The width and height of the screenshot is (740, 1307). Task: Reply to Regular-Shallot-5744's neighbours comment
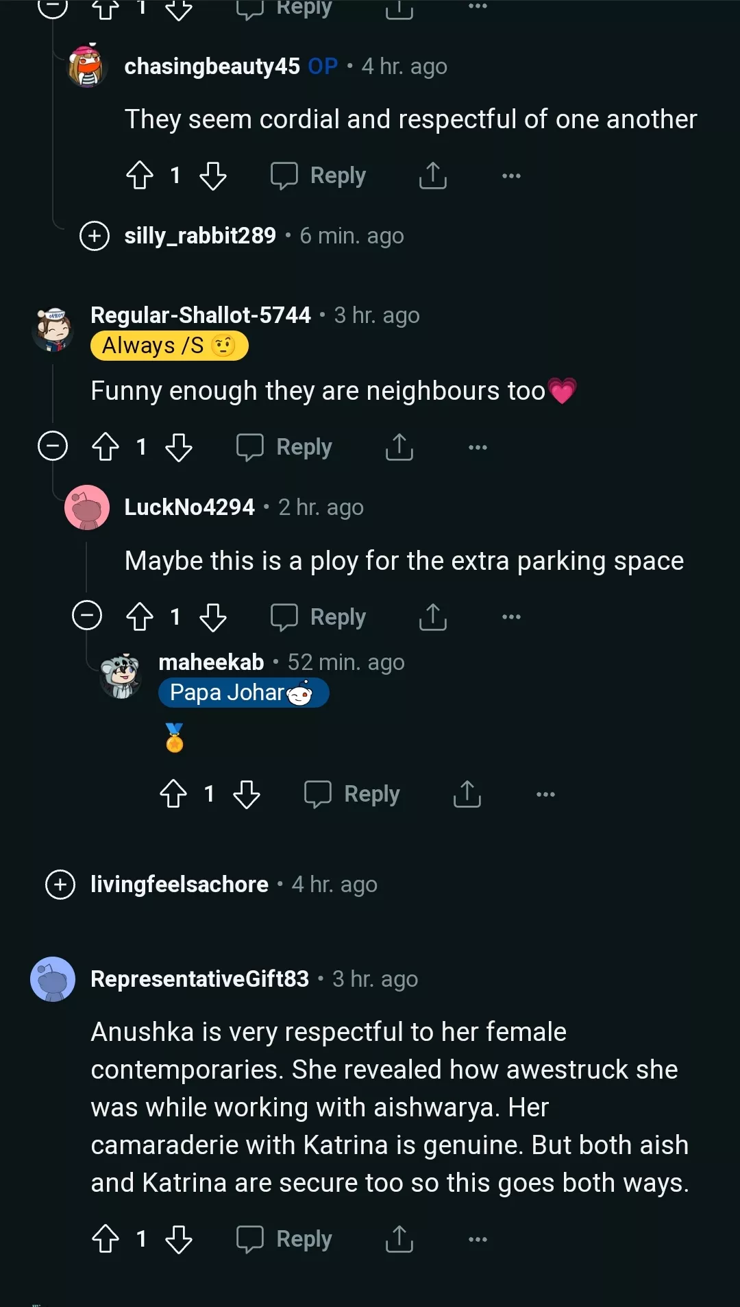click(284, 447)
